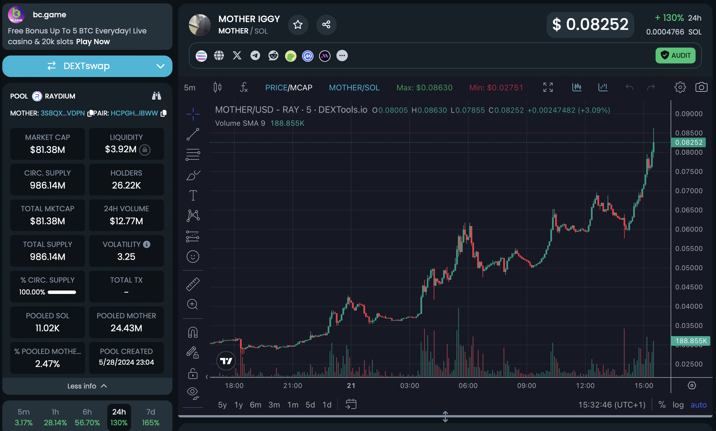Toggle percent scale on price axis
The width and height of the screenshot is (716, 431).
click(662, 405)
